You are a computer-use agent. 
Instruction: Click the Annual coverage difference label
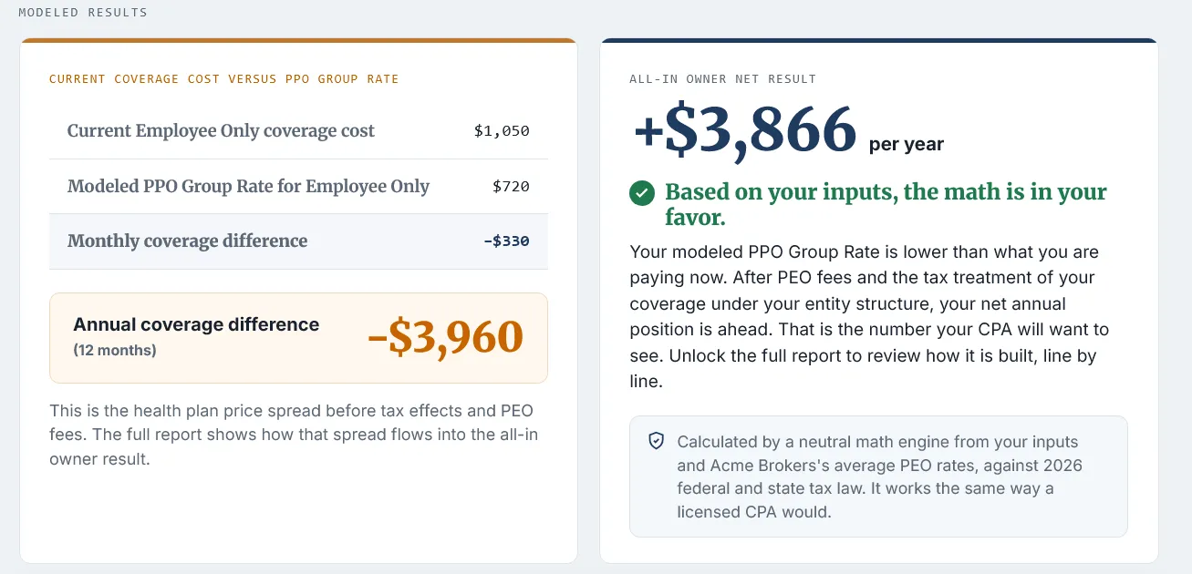tap(196, 324)
